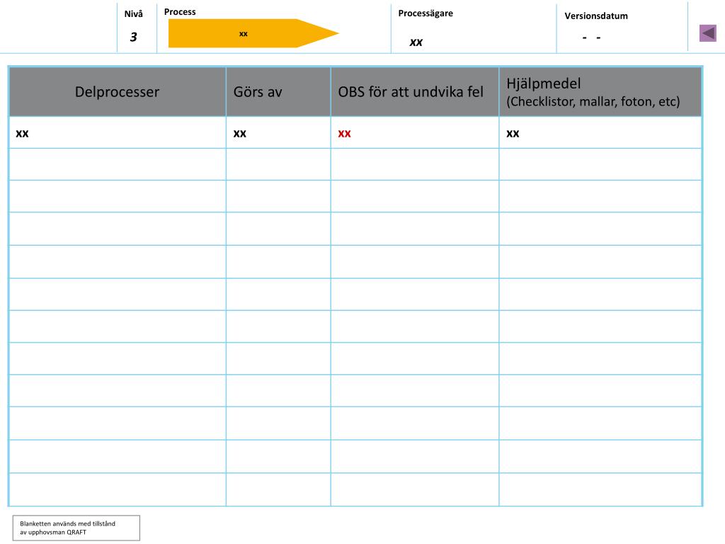This screenshot has height=544, width=725.
Task: Click the Hjälpmedel column header
Action: (x=600, y=91)
